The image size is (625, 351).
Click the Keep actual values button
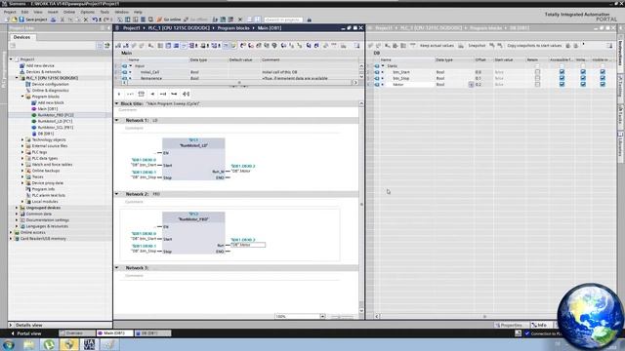[437, 46]
